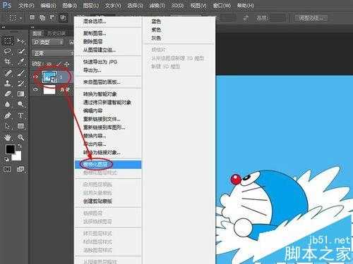The image size is (353, 264).
Task: Choose Subtract from selection mode
Action: click(x=52, y=18)
